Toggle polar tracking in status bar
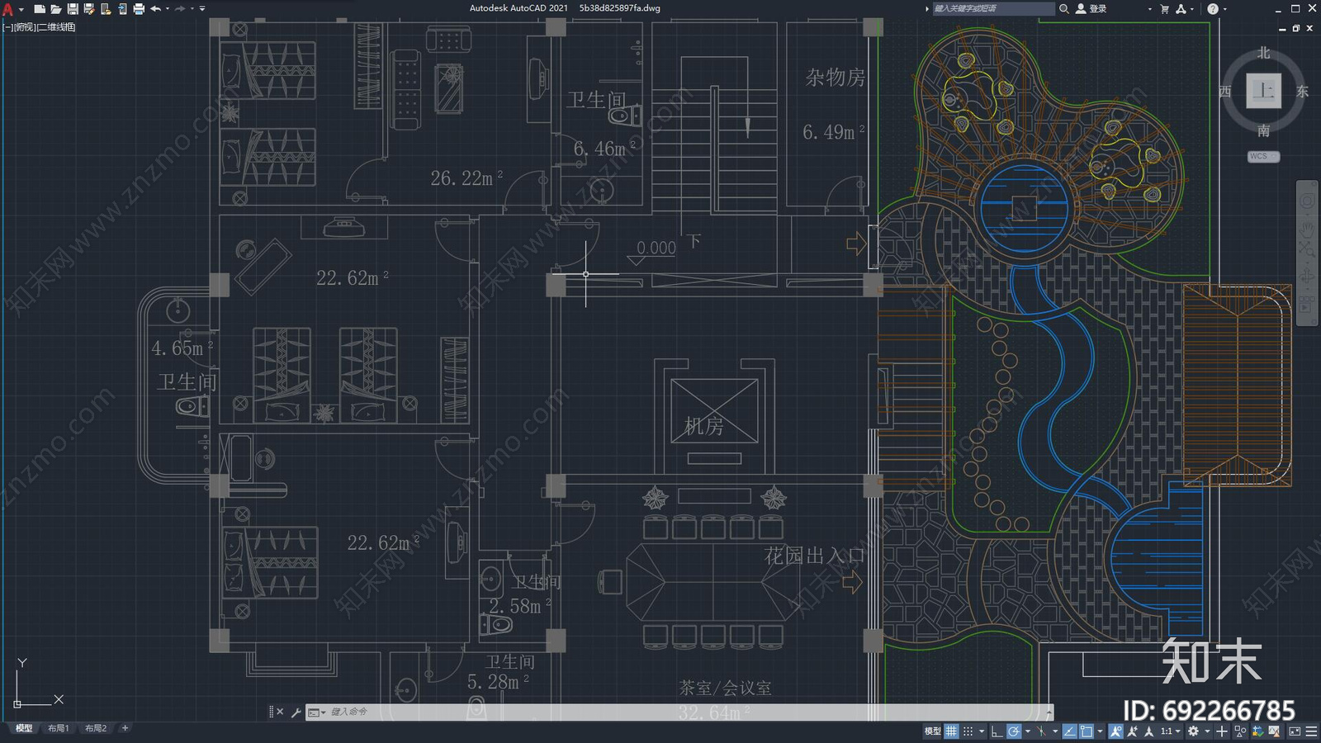This screenshot has height=743, width=1321. 1014,731
